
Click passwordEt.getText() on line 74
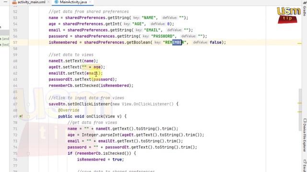pyautogui.click(x=128, y=147)
